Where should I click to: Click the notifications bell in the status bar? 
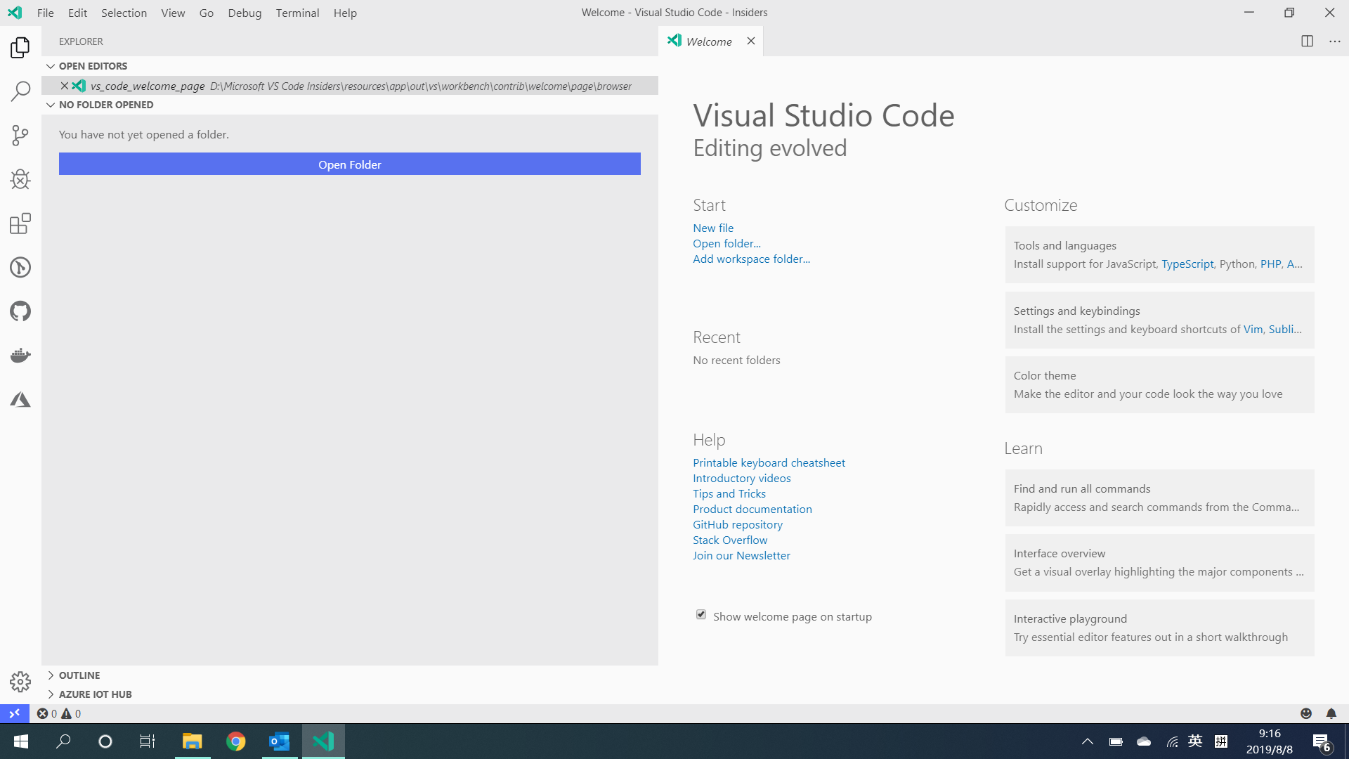[x=1330, y=713]
